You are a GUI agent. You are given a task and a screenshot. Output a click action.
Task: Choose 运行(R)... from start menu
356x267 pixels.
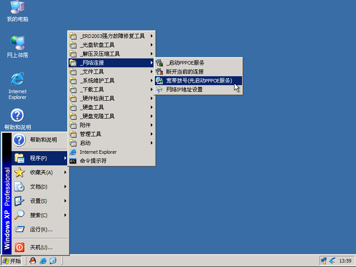[40, 229]
